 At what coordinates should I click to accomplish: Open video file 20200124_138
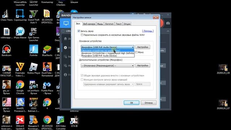223,69
